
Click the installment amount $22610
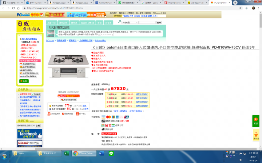click(129, 94)
